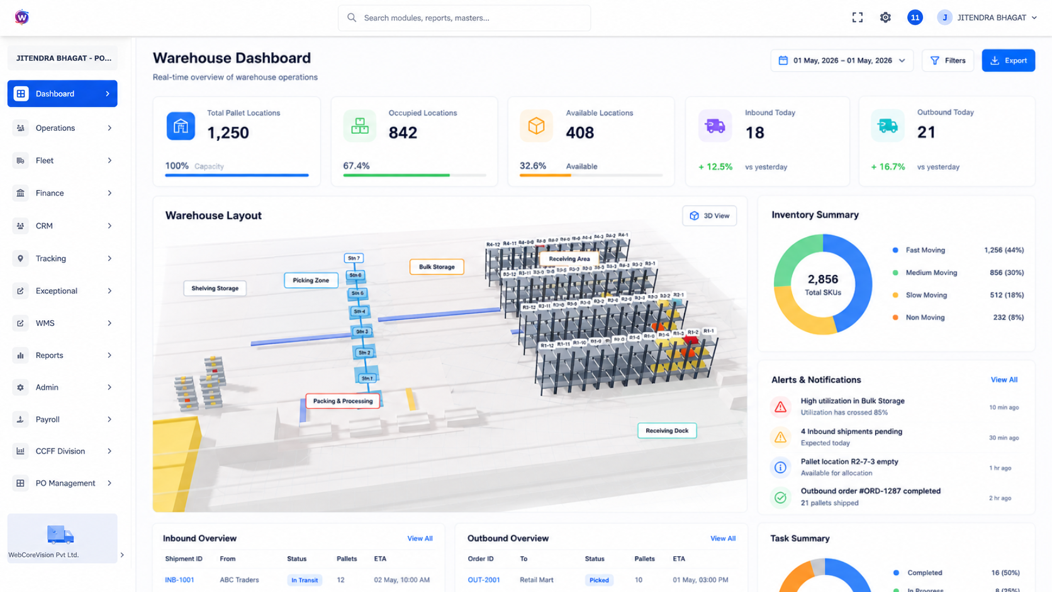Open the date range dropdown
Image resolution: width=1052 pixels, height=592 pixels.
(x=841, y=60)
